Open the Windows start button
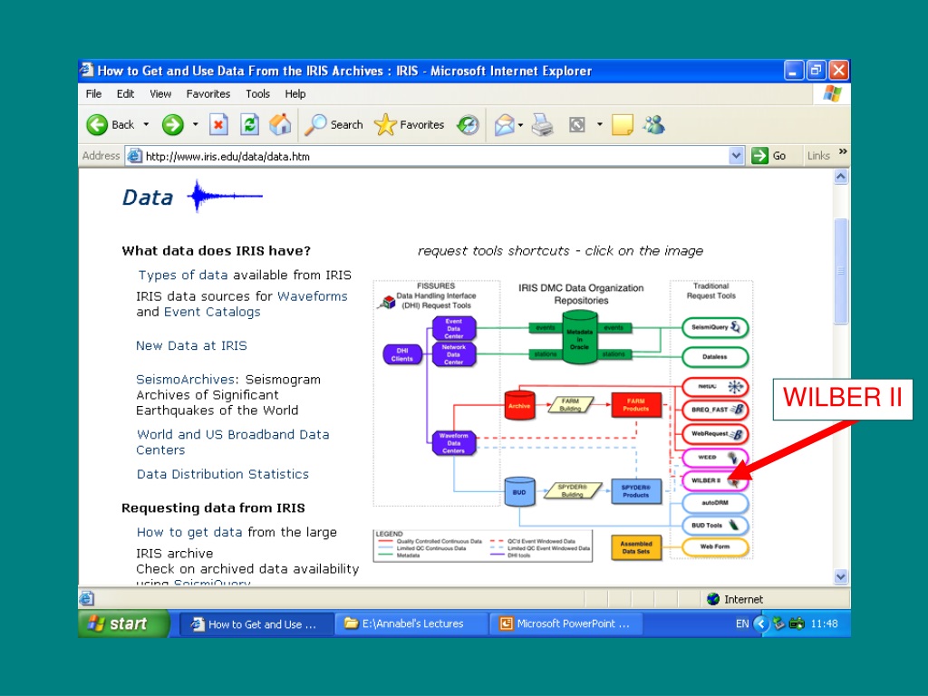Screen dimensions: 928x696 click(x=123, y=623)
